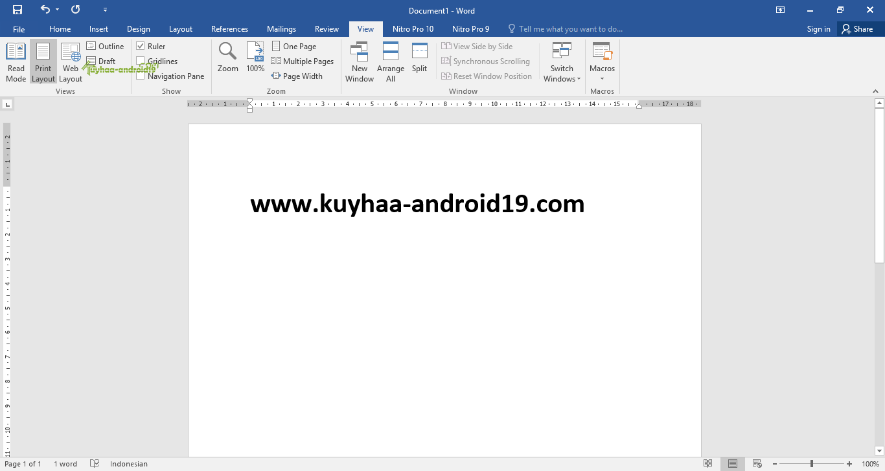
Task: Choose Multiple Pages zoom
Action: (303, 61)
